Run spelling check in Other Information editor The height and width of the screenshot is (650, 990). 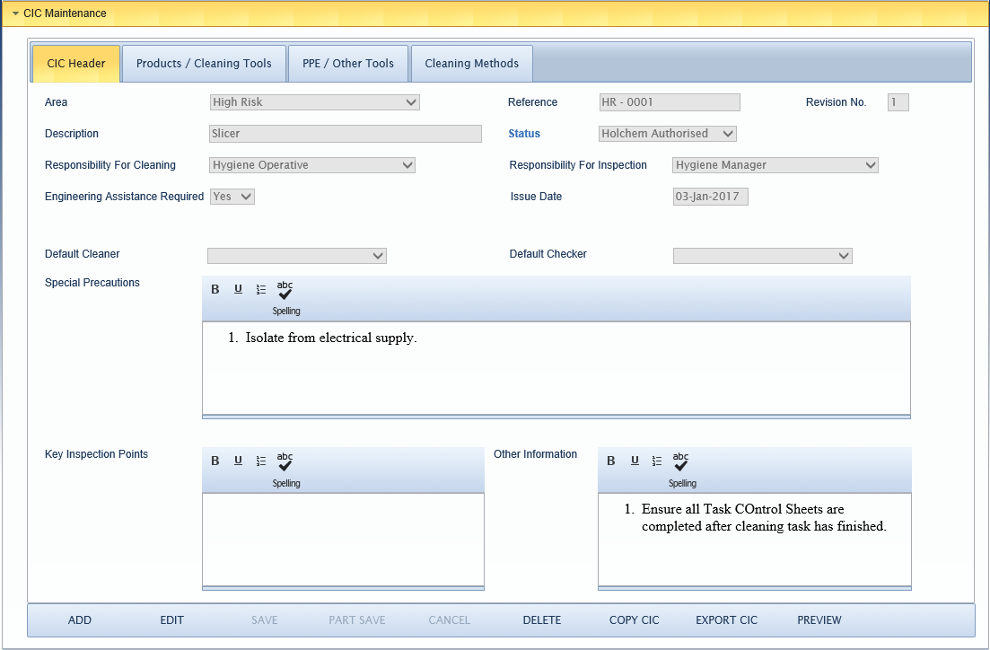[682, 470]
